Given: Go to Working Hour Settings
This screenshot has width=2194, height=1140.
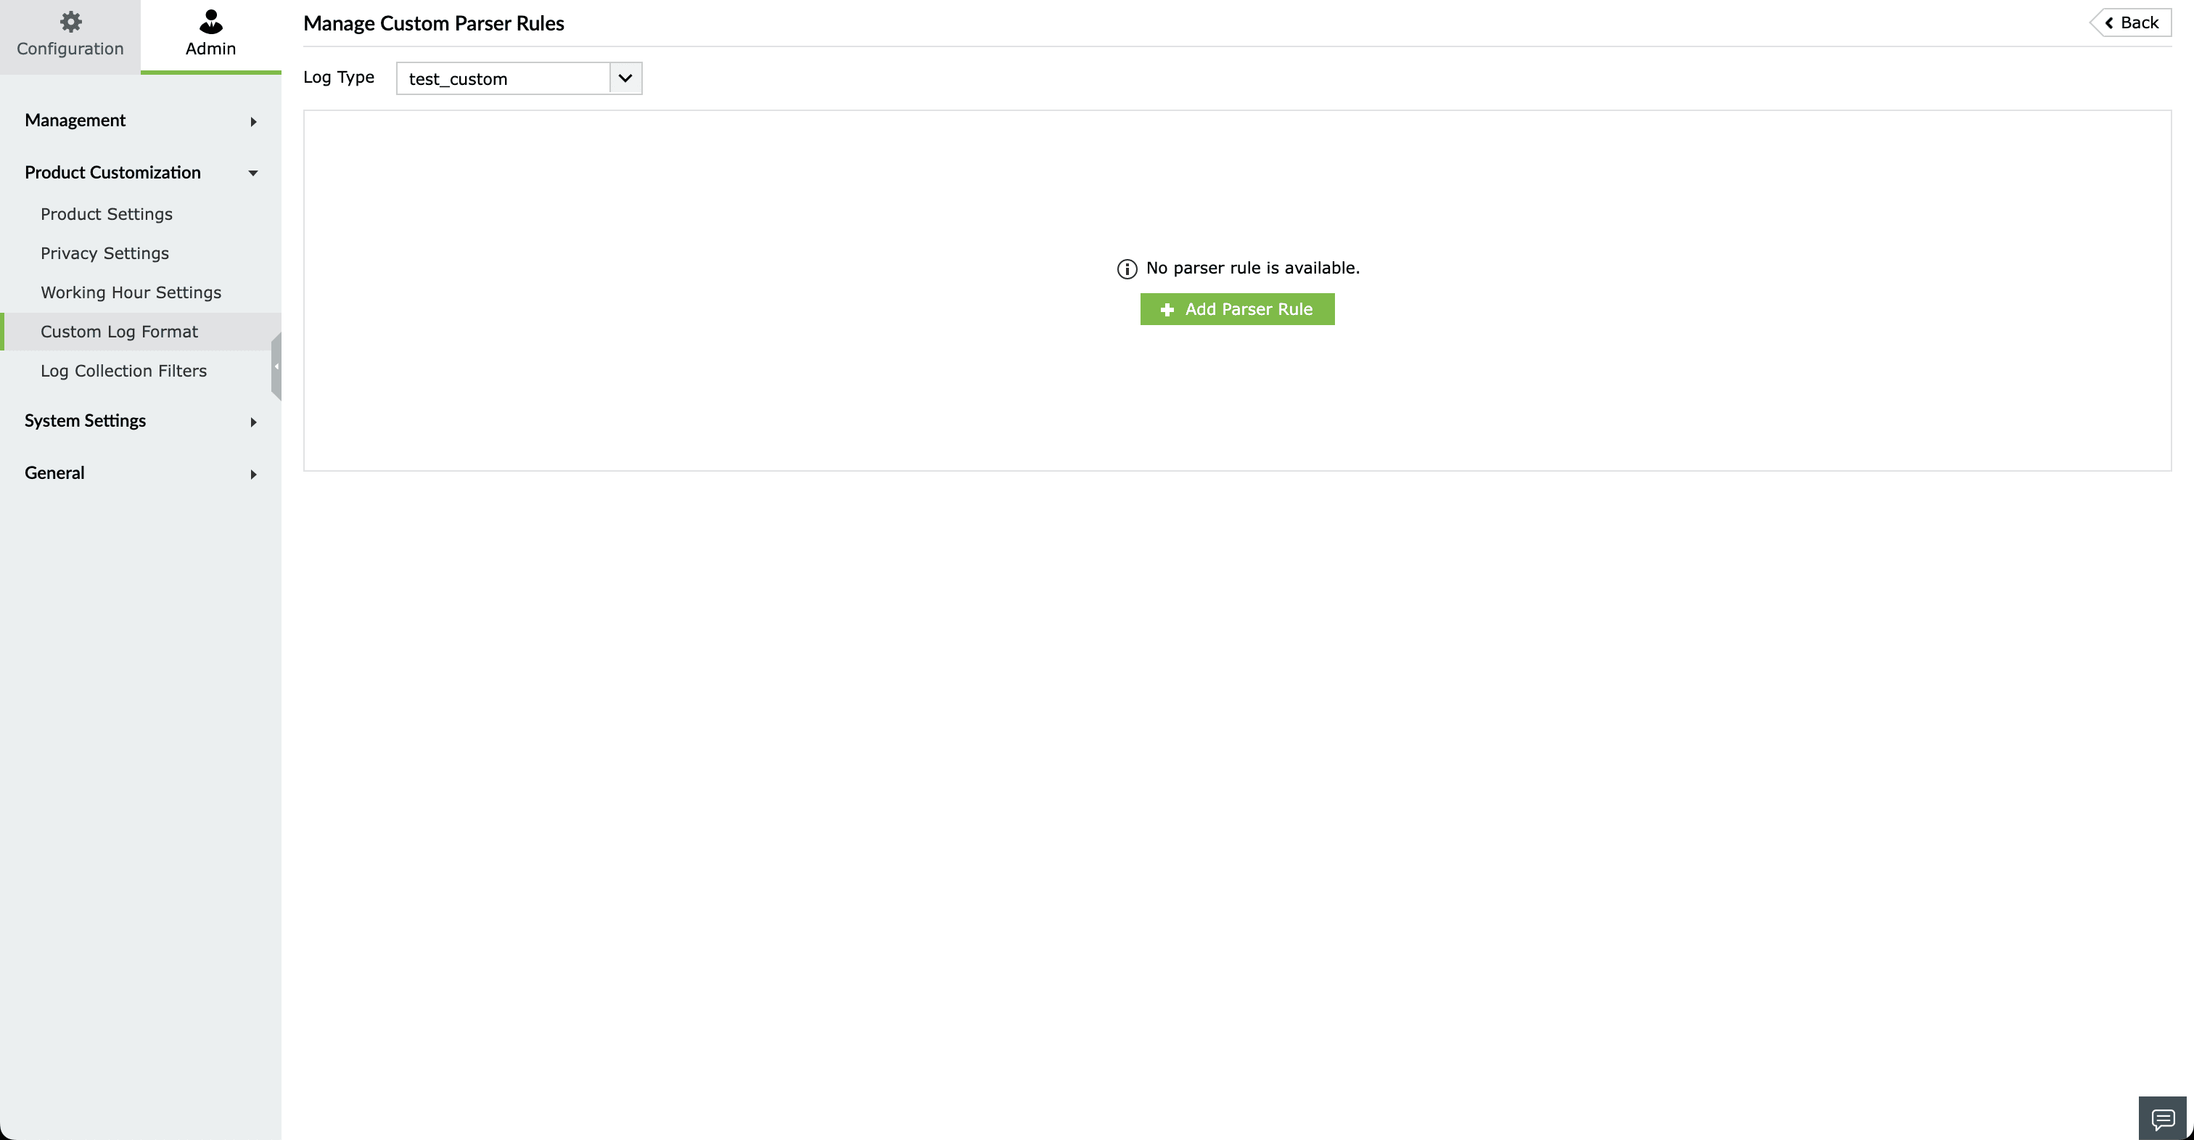Looking at the screenshot, I should pyautogui.click(x=131, y=292).
